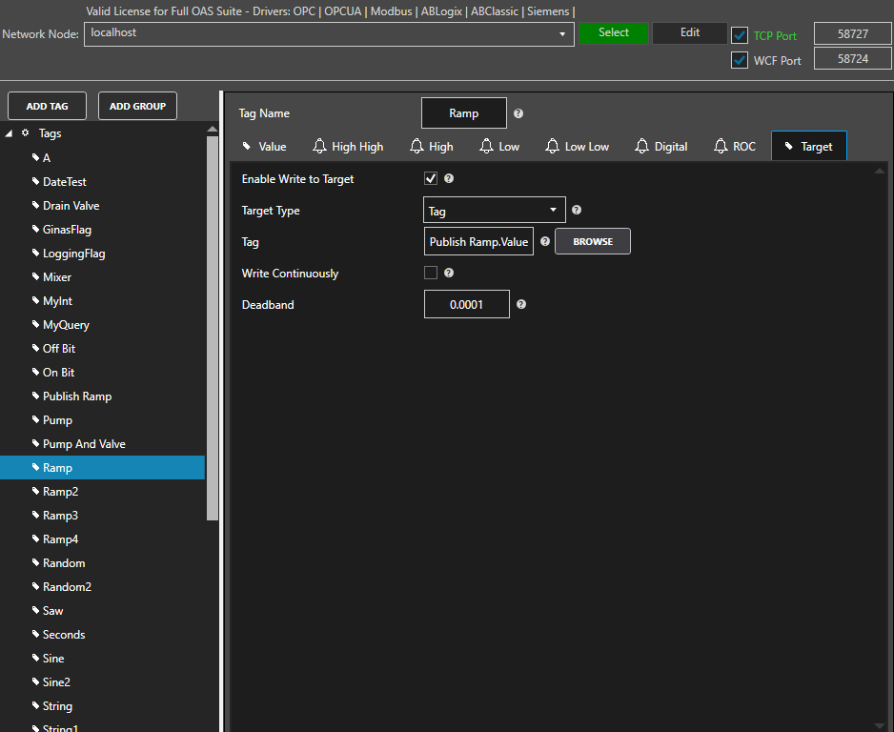The image size is (894, 732).
Task: Click help icon left of the Browse button
Action: point(545,242)
